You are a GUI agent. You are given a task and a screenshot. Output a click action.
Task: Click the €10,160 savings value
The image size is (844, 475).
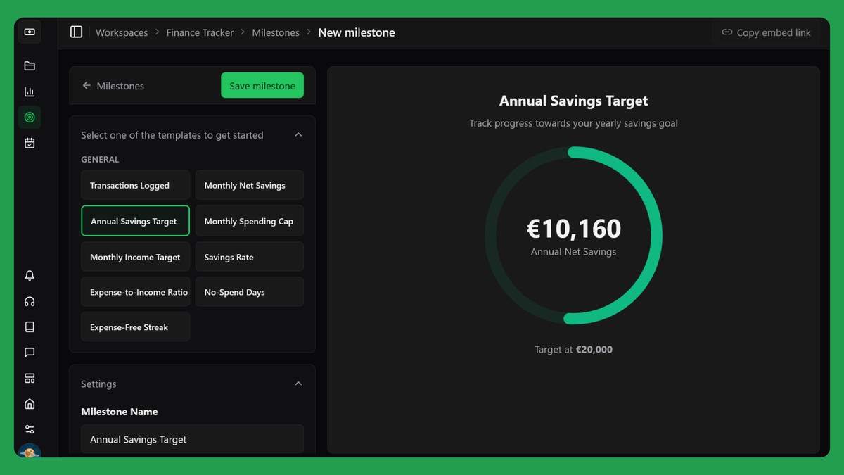coord(574,229)
